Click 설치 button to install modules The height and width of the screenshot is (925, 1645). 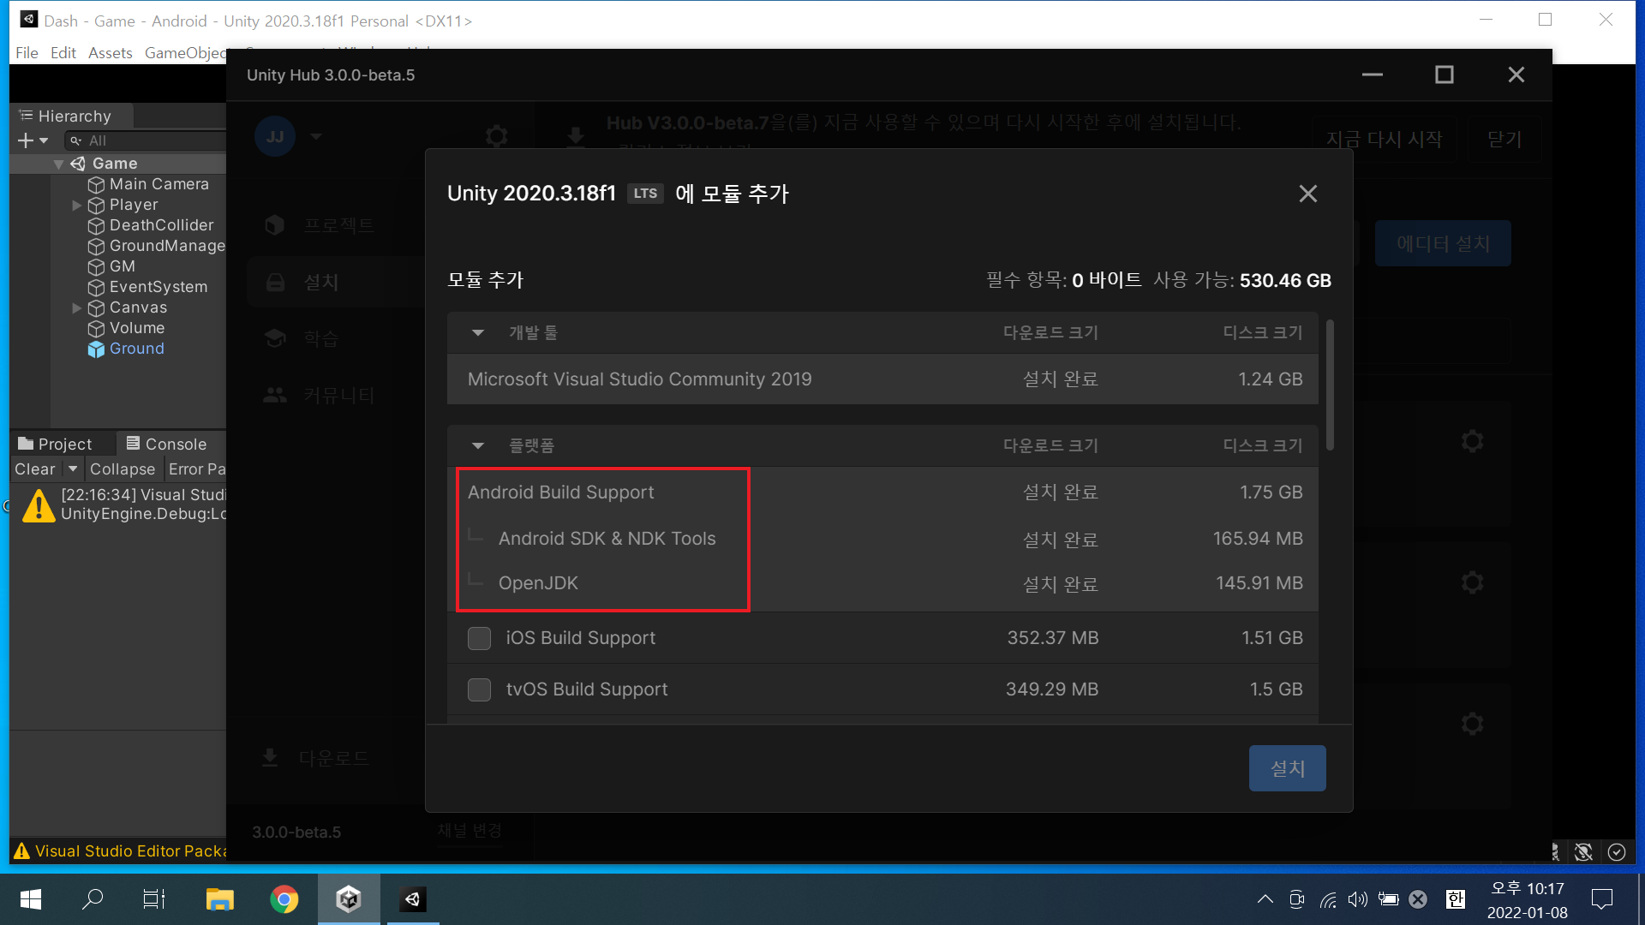point(1288,768)
